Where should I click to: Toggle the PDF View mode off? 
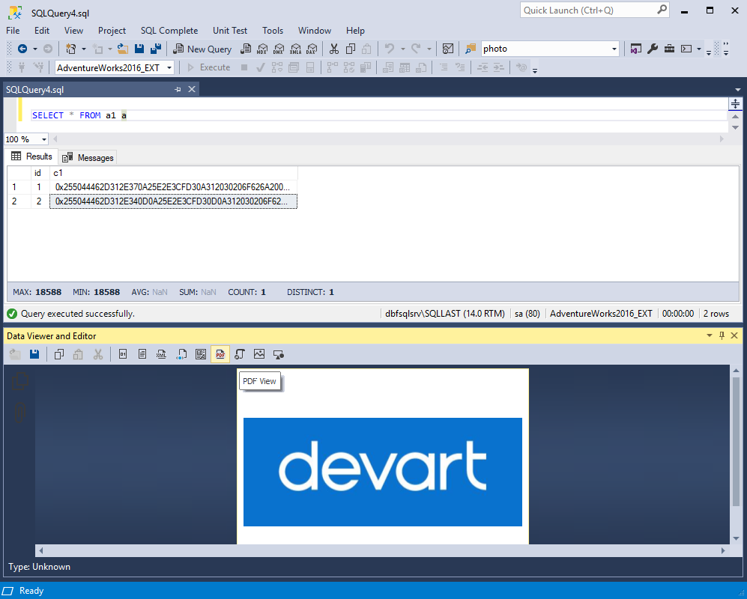pos(220,353)
